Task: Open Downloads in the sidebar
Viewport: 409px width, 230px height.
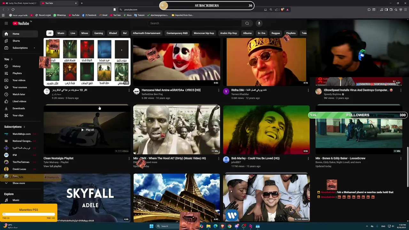Action: click(21, 109)
